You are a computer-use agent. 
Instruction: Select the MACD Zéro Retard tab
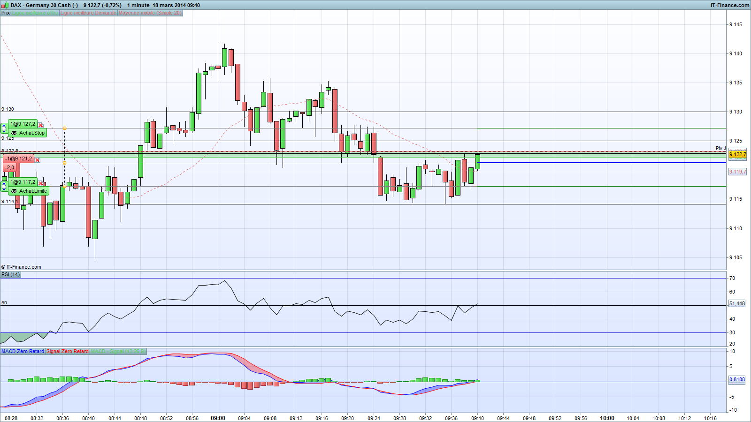click(x=23, y=351)
